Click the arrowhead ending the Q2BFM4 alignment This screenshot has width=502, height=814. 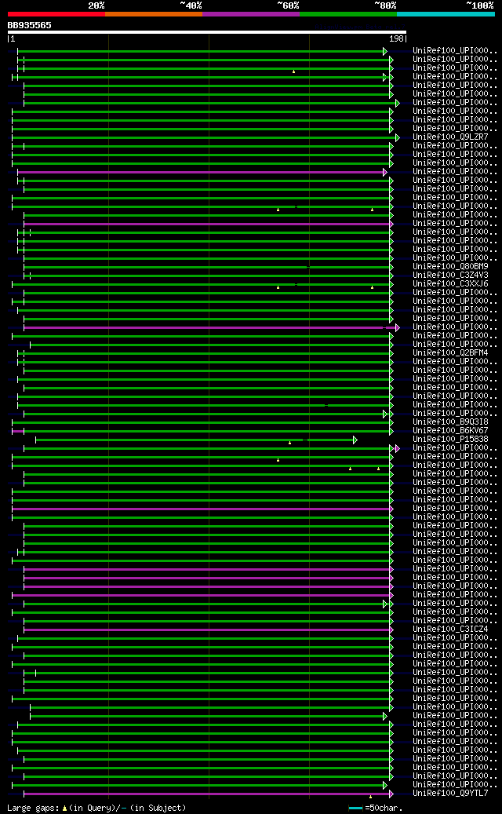pos(391,353)
